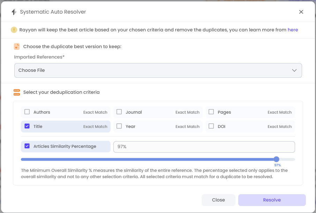Disable the Articles Similarity Percentage option
Image resolution: width=316 pixels, height=213 pixels.
coord(27,146)
